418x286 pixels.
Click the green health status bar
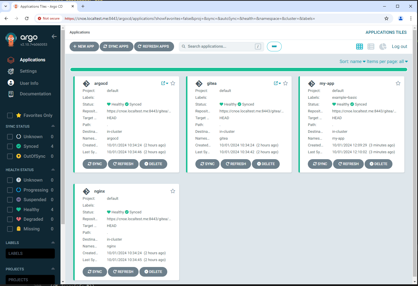coord(239,70)
